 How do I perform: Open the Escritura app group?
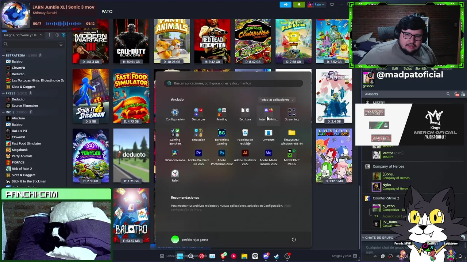coord(245,114)
